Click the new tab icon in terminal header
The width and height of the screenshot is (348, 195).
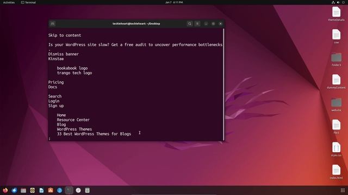click(x=53, y=24)
